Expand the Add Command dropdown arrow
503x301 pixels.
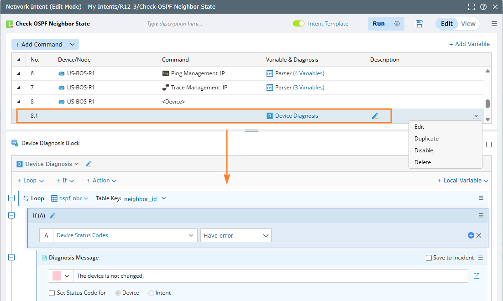(x=72, y=44)
